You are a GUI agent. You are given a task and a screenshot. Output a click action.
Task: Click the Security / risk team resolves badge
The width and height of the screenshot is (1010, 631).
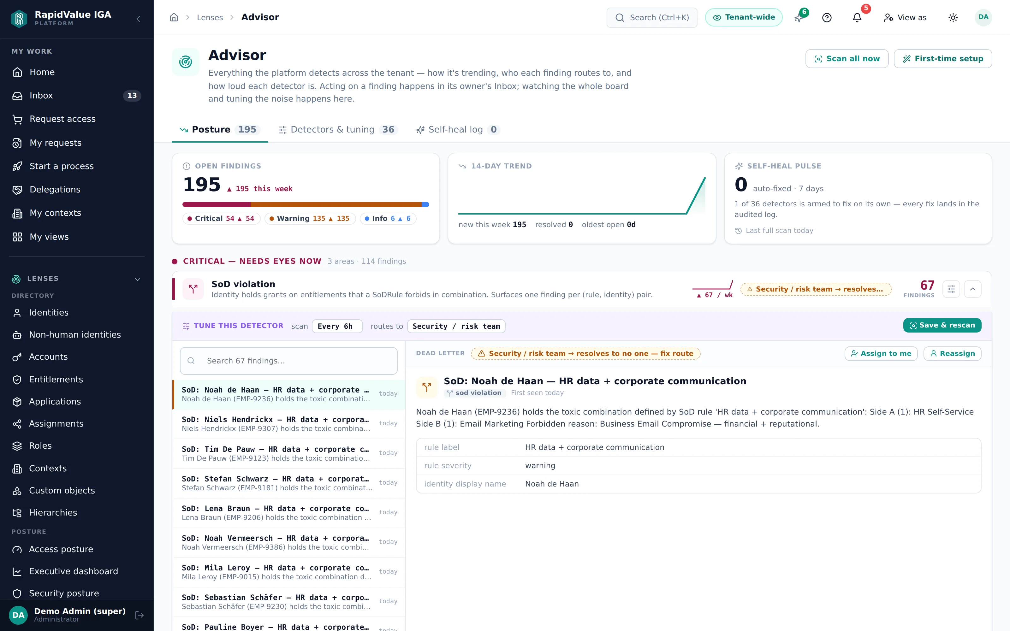click(x=816, y=289)
